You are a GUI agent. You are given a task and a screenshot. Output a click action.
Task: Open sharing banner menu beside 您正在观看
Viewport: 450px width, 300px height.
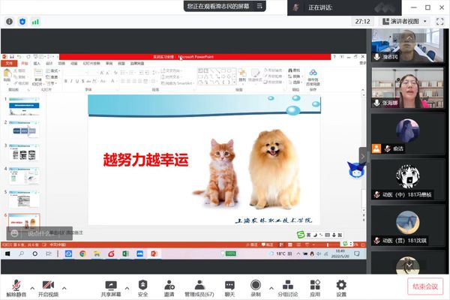click(259, 7)
